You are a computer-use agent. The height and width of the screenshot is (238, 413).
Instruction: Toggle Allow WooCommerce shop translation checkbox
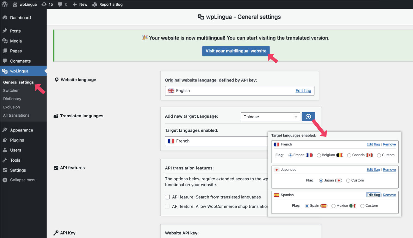click(x=167, y=206)
